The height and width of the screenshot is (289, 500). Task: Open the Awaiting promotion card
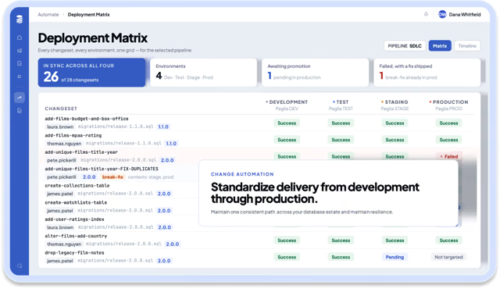[x=316, y=73]
